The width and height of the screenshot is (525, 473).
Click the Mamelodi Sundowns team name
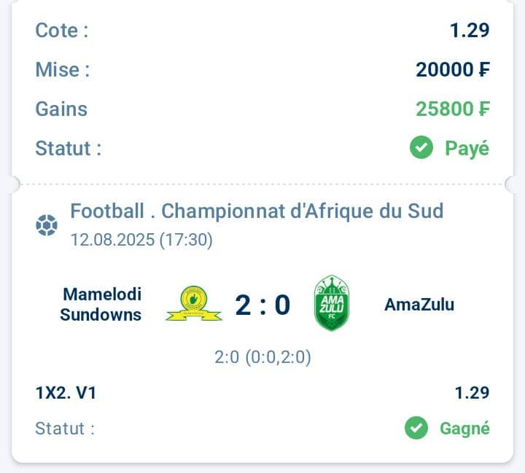coord(101,305)
